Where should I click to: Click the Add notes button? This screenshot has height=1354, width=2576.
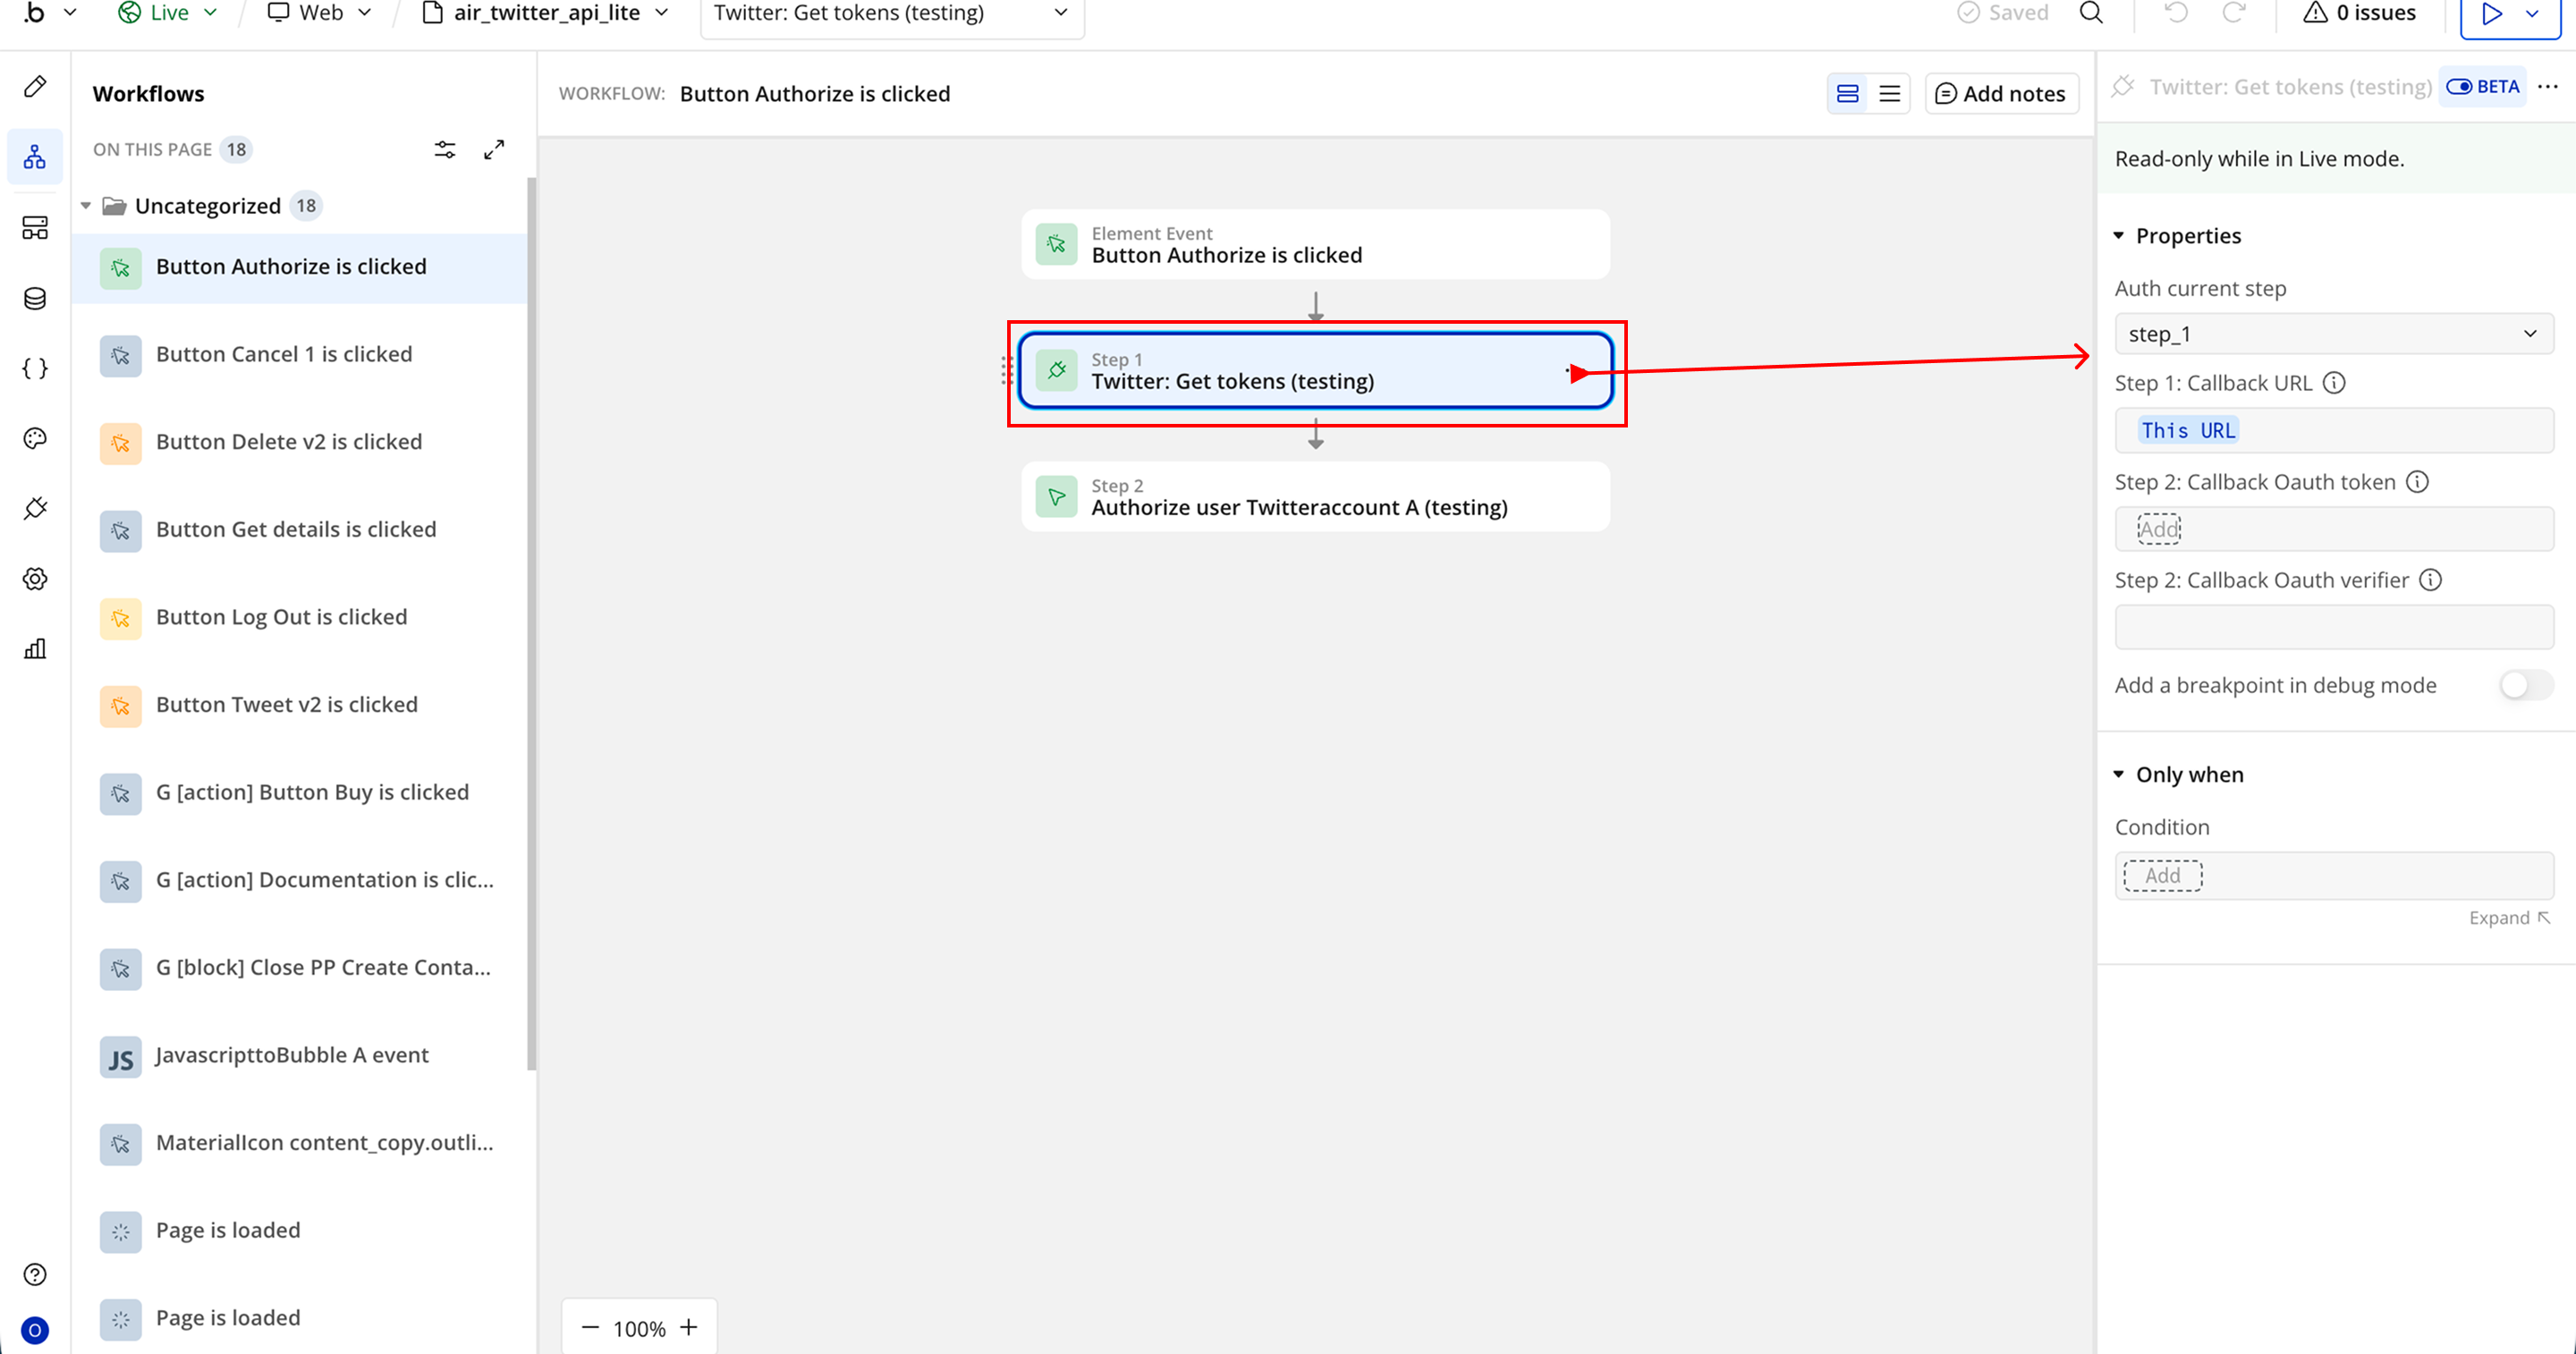[2001, 94]
